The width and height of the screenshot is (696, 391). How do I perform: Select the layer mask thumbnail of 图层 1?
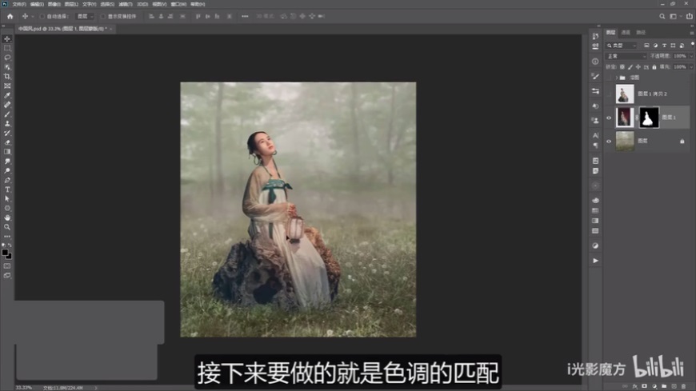[x=649, y=118]
